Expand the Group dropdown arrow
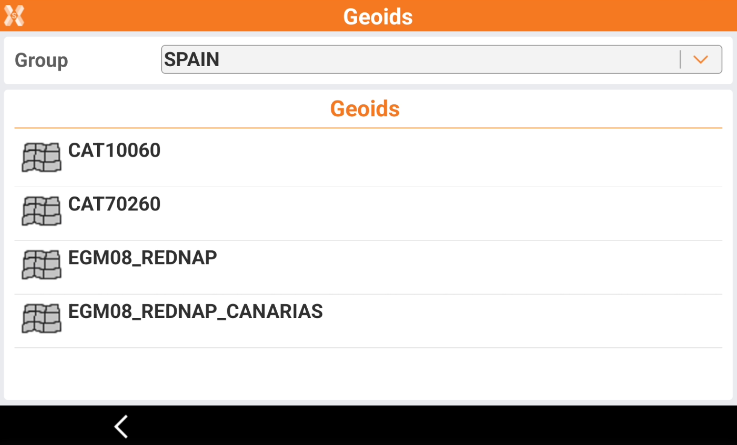 coord(701,60)
